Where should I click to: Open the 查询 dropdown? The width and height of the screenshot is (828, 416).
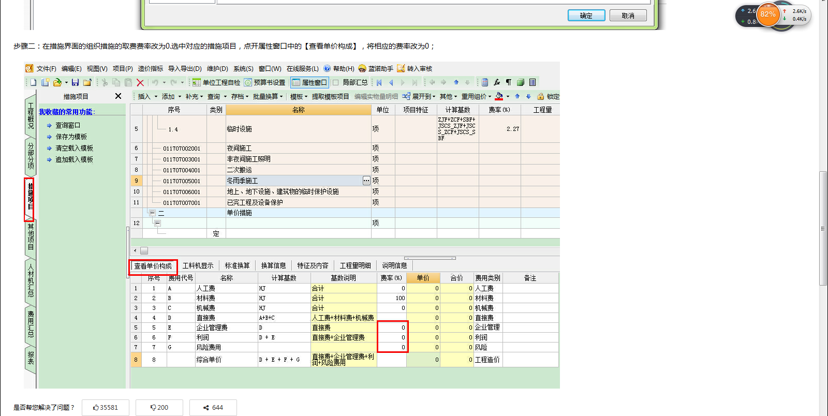[217, 96]
